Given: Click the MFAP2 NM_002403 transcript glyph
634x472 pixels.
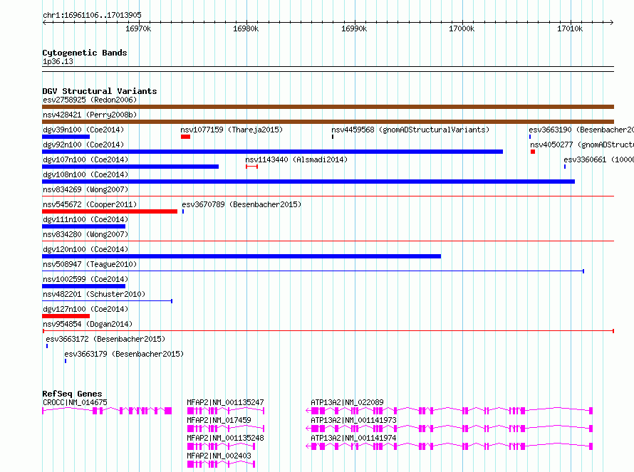Looking at the screenshot, I should pyautogui.click(x=221, y=464).
